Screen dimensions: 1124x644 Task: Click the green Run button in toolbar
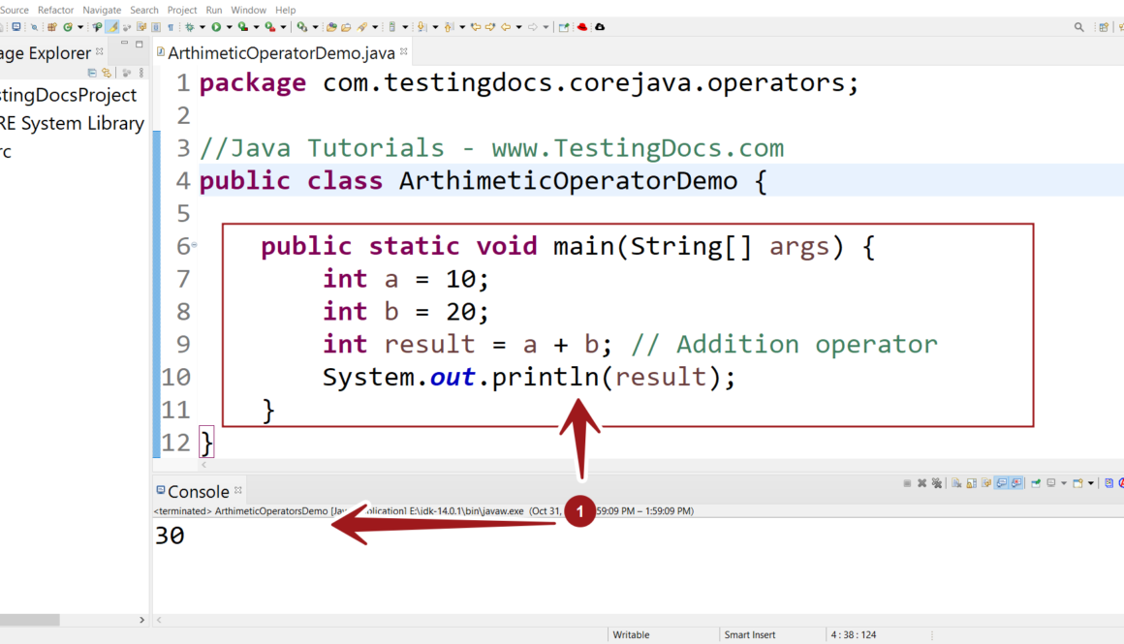(216, 27)
